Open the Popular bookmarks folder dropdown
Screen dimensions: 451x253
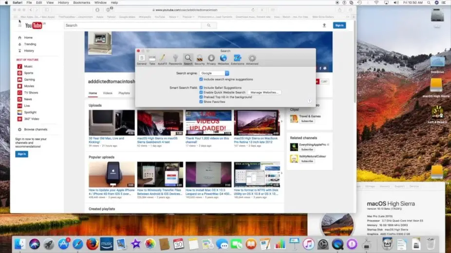point(188,17)
